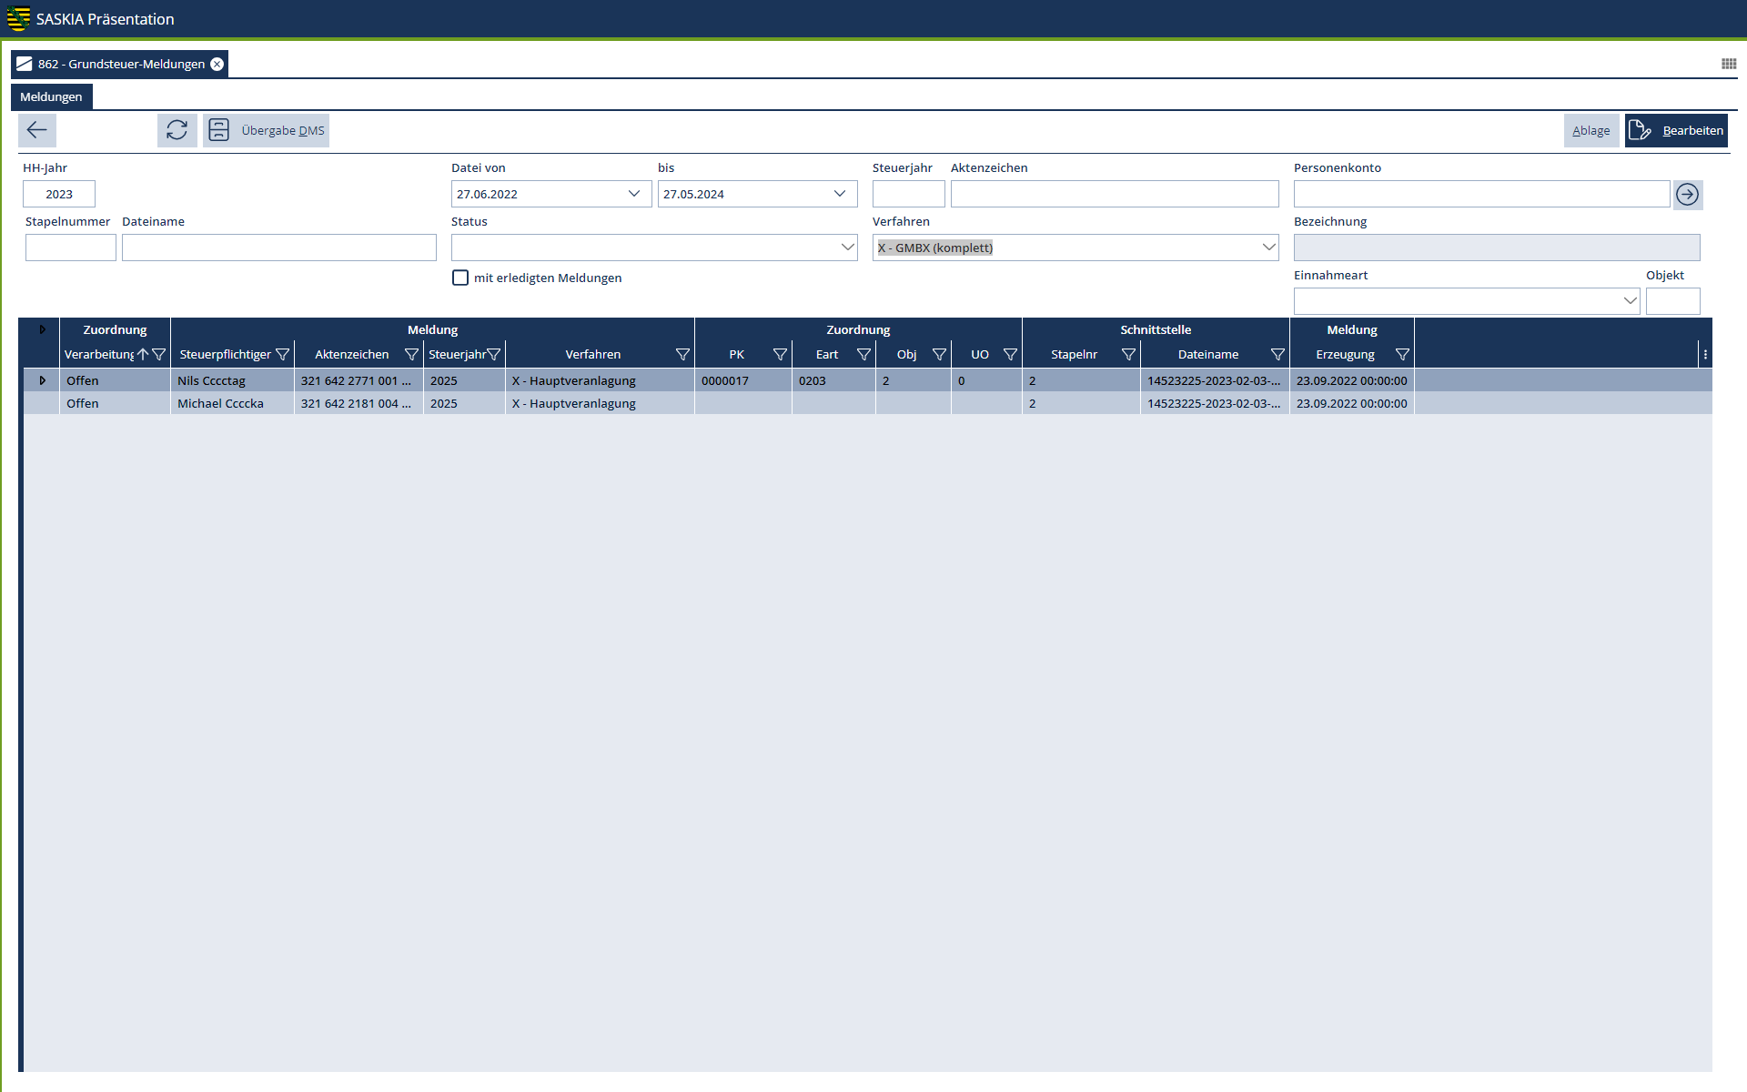Expand the Status dropdown

(x=847, y=248)
